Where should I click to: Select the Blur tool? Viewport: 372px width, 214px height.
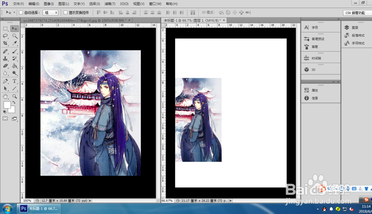(5, 73)
